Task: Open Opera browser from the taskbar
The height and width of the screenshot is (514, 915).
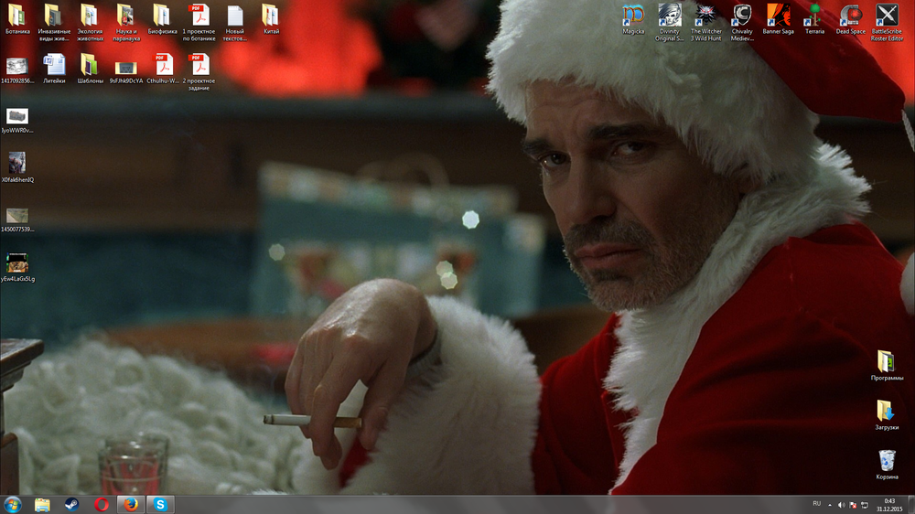Action: tap(101, 504)
